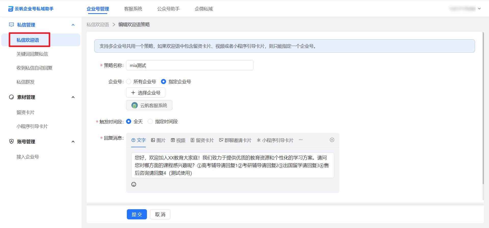Select the 图片 reply type tab
Image resolution: width=489 pixels, height=228 pixels.
[158, 140]
